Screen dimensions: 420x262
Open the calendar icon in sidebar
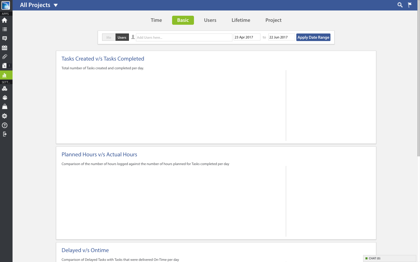click(x=4, y=47)
